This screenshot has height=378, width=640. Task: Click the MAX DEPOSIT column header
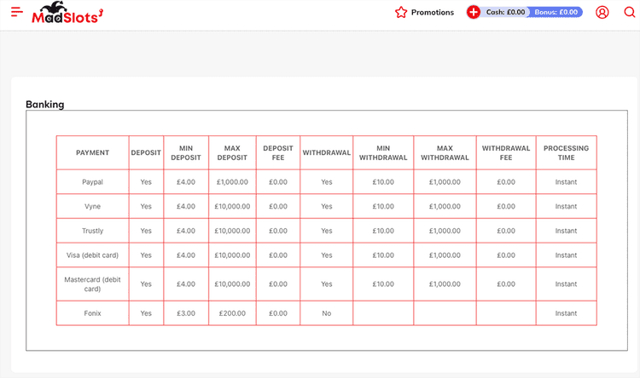[x=232, y=152]
